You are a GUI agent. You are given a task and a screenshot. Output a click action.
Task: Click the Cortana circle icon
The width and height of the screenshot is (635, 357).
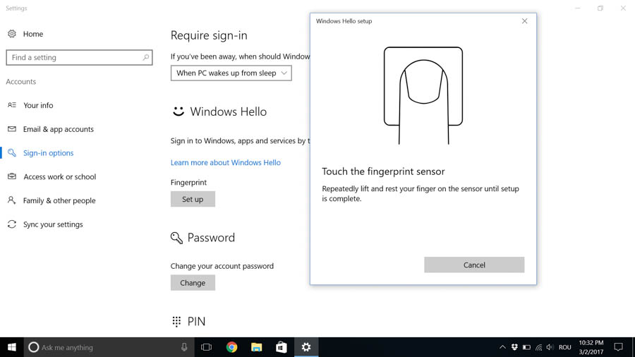point(34,347)
